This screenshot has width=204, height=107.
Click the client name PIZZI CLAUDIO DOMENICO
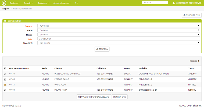67,74
